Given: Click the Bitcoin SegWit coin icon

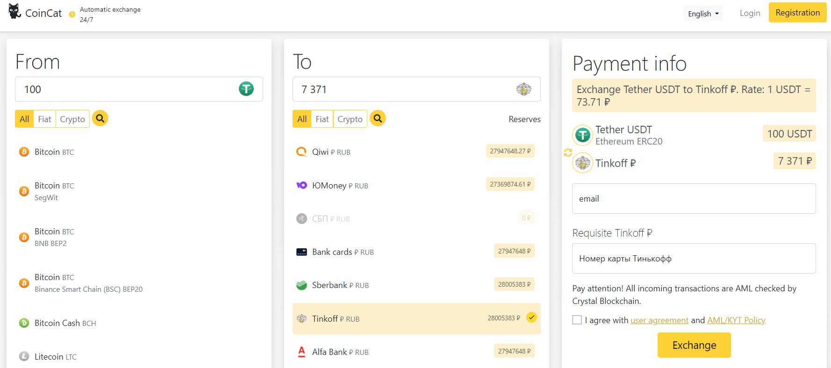Looking at the screenshot, I should coord(24,191).
